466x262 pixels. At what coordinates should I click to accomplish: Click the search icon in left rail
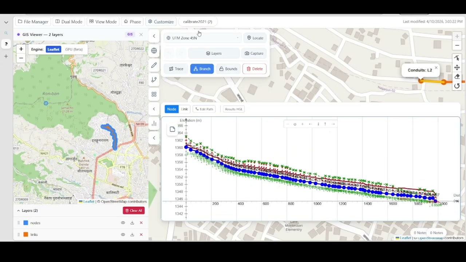coord(6,33)
